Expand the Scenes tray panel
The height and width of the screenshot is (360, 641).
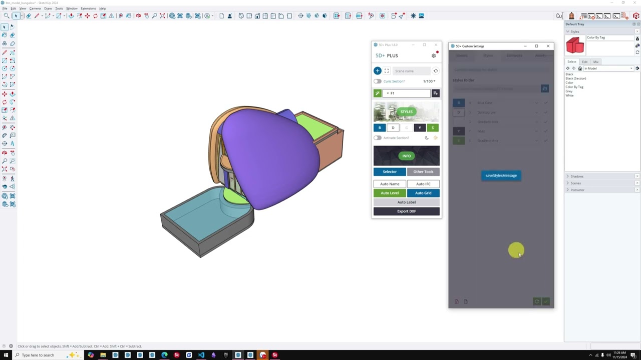pyautogui.click(x=568, y=183)
